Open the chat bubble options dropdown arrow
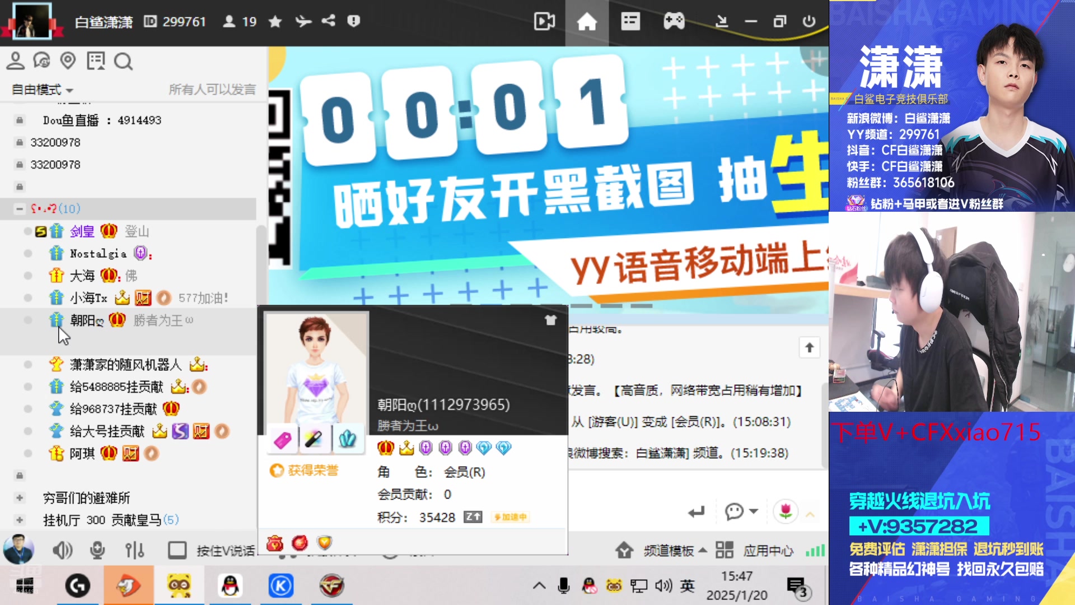Image resolution: width=1075 pixels, height=605 pixels. [x=754, y=511]
